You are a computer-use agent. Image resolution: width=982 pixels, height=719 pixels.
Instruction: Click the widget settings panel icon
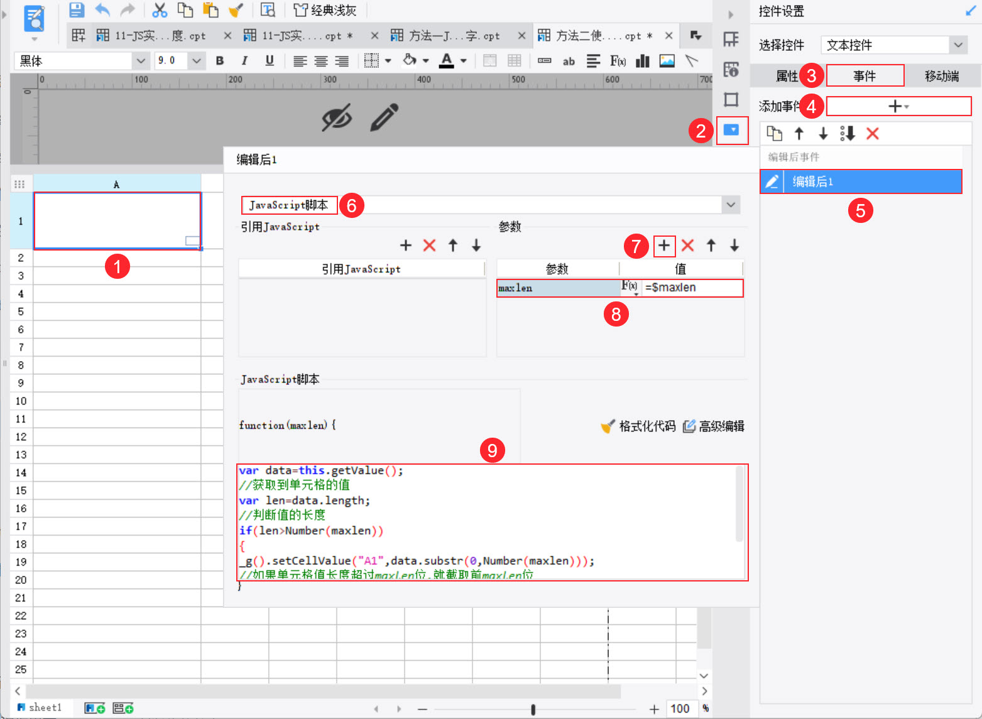[731, 130]
